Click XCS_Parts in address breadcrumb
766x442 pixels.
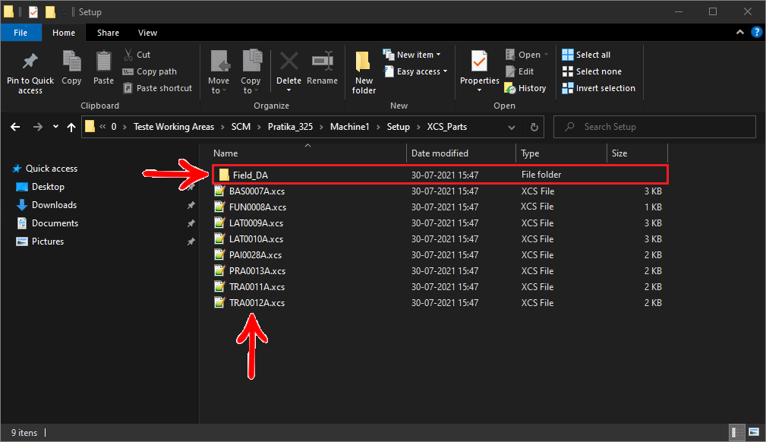[x=447, y=127]
